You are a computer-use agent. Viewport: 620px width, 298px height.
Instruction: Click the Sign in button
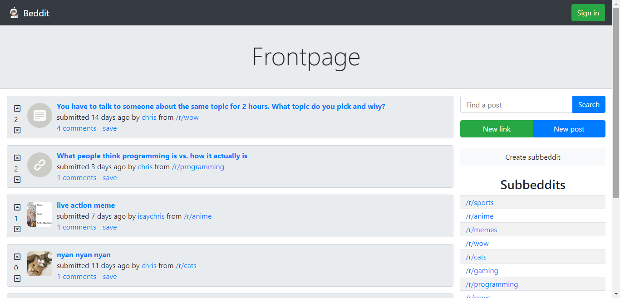(588, 13)
